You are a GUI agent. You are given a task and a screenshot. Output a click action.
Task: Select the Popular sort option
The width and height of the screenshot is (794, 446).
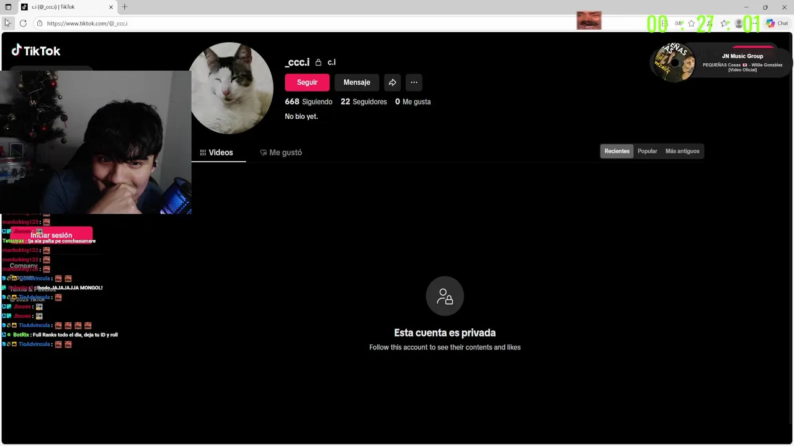(647, 151)
